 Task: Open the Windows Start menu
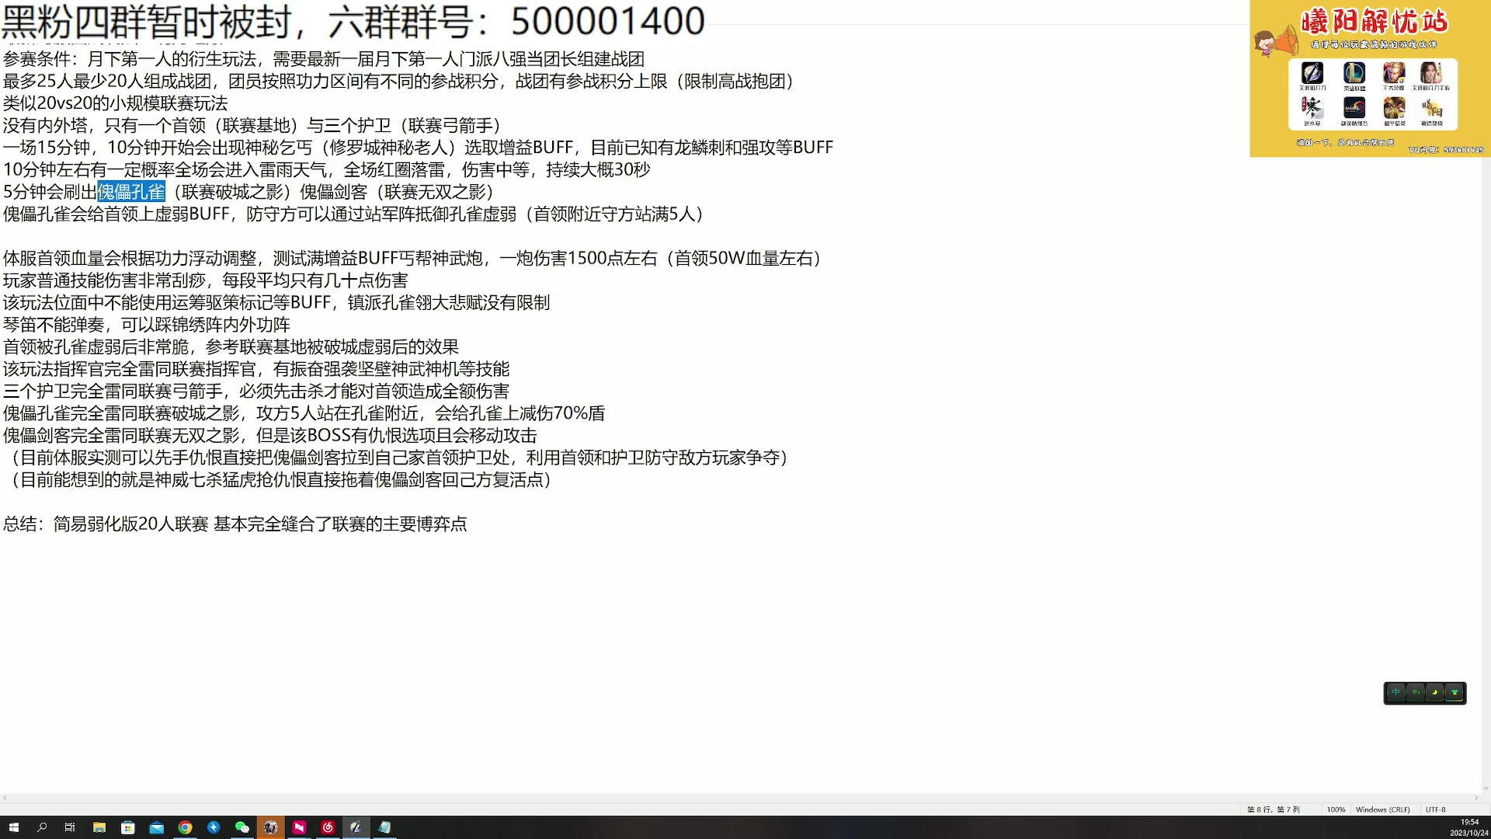[x=14, y=827]
